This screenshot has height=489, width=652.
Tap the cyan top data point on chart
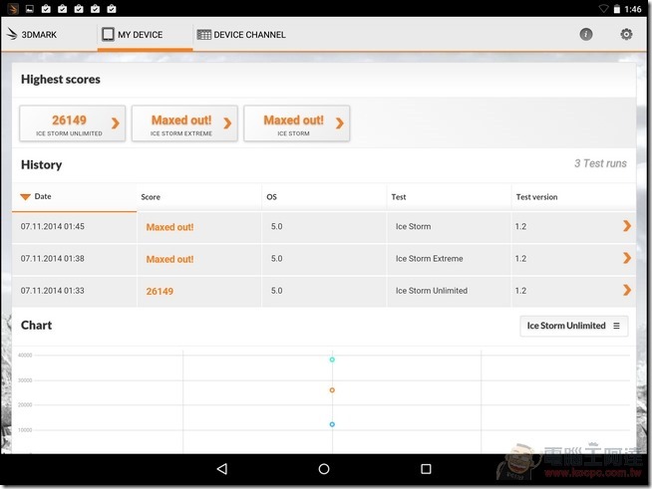(x=332, y=360)
